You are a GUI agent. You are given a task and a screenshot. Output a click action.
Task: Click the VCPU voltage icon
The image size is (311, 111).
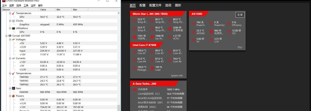[170, 37]
